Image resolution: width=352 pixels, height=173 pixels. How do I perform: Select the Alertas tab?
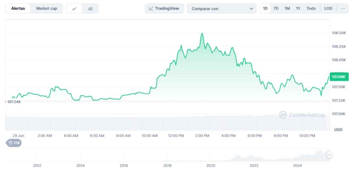coord(18,9)
